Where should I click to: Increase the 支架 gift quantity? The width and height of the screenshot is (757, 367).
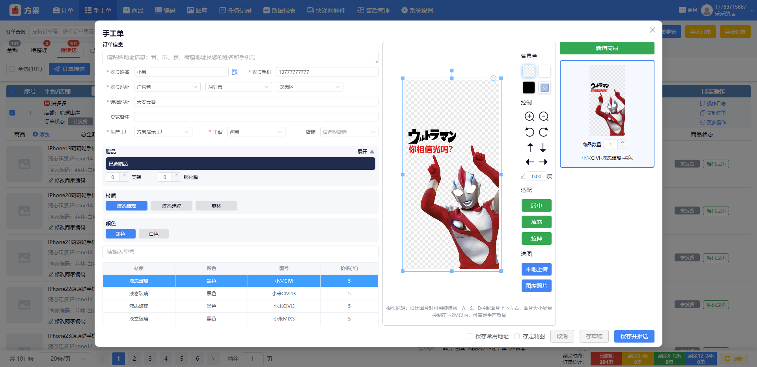coord(125,175)
